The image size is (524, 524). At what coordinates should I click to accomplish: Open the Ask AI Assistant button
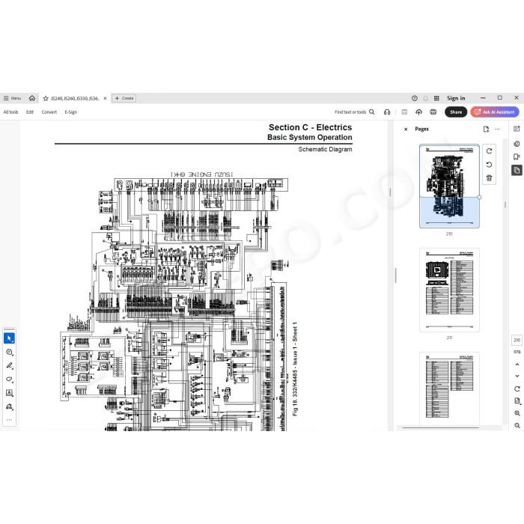click(x=495, y=112)
